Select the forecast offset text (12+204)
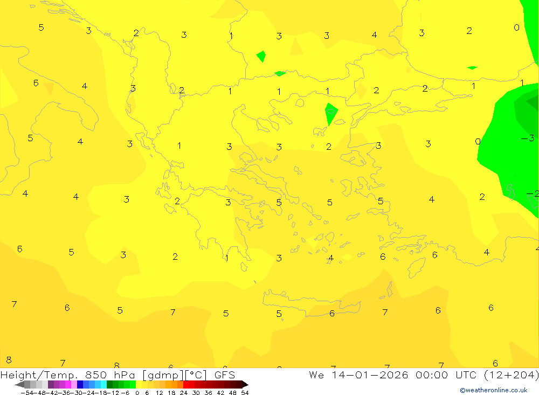The height and width of the screenshot is (395, 539). tap(511, 375)
